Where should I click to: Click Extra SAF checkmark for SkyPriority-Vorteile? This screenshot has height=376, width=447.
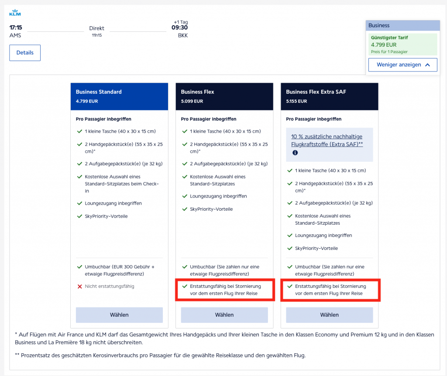[290, 248]
